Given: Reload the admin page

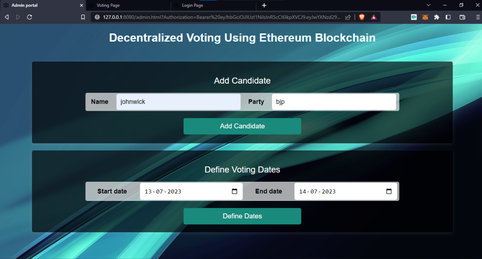Looking at the screenshot, I should [29, 17].
